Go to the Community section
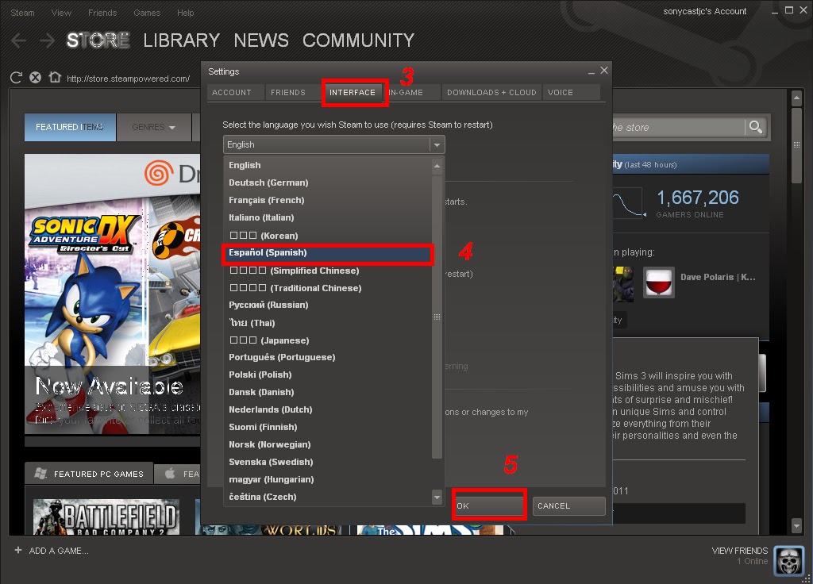The height and width of the screenshot is (584, 813). 358,40
